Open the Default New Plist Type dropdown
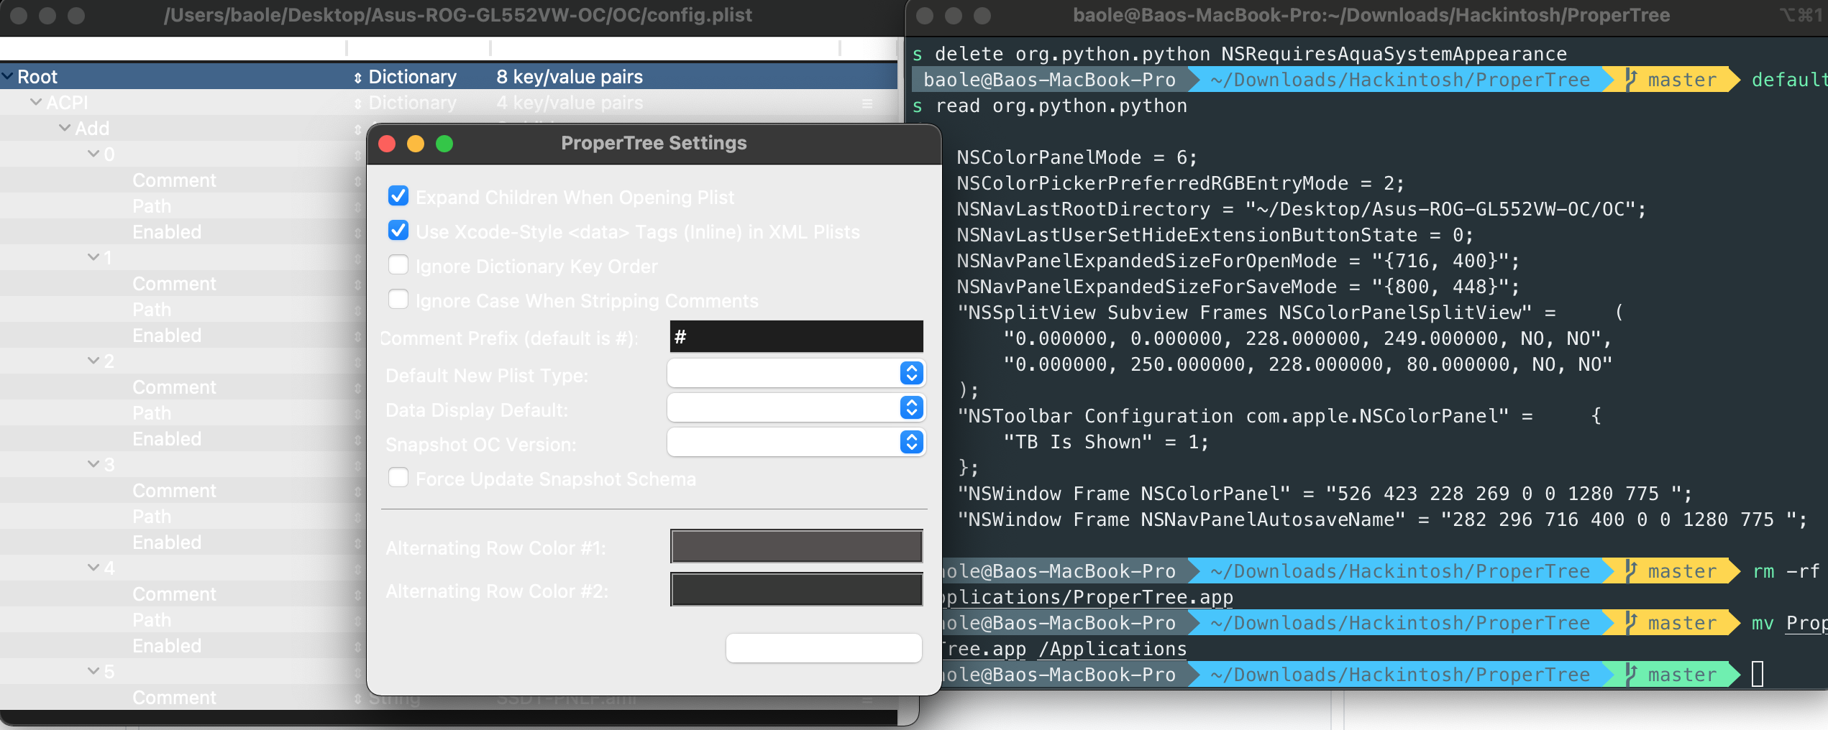The height and width of the screenshot is (730, 1828). [x=910, y=374]
